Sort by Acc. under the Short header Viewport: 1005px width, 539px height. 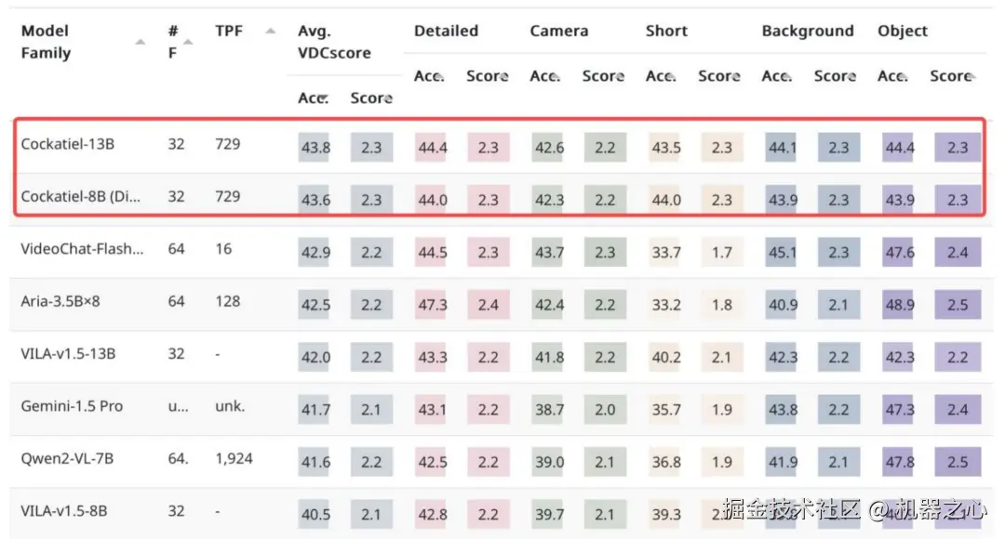coord(662,76)
